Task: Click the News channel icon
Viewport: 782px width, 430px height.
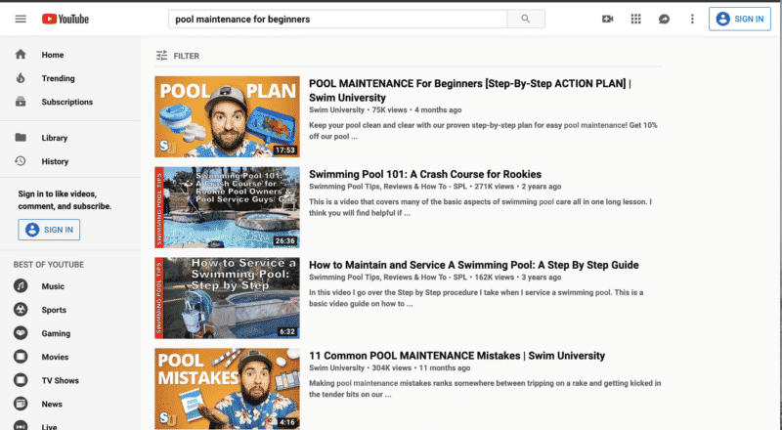Action: (x=21, y=404)
